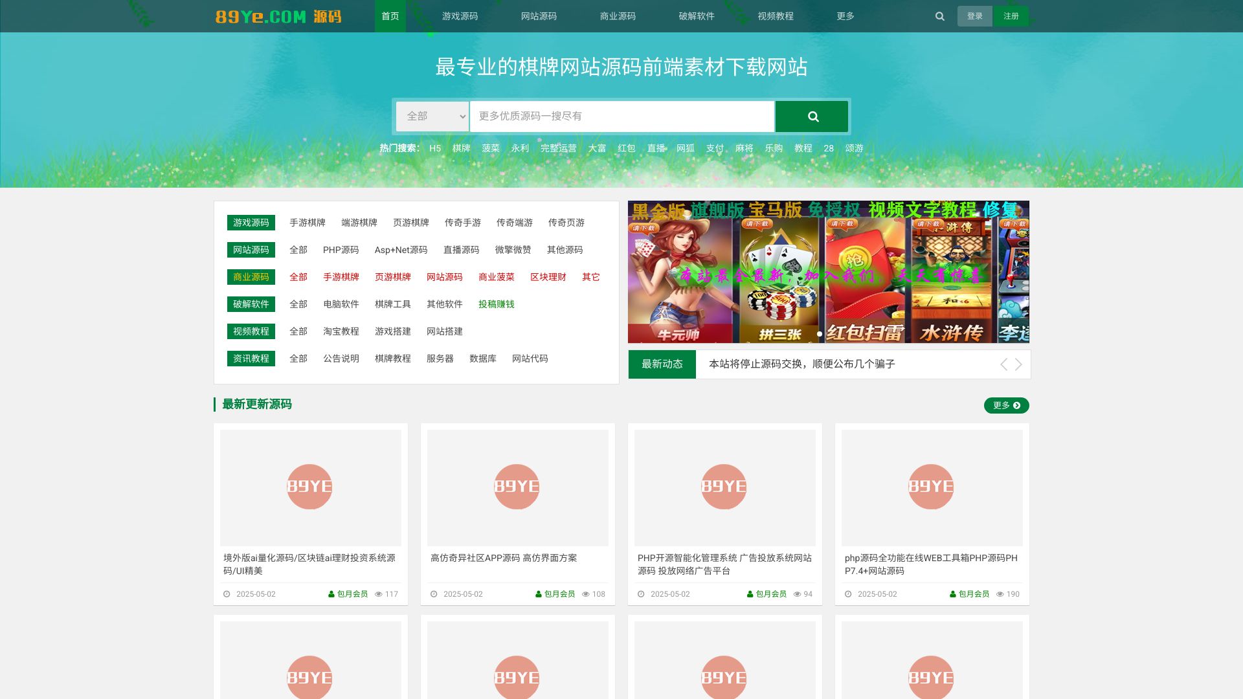Screen dimensions: 1243x699
Task: Open 服务器 link
Action: (440, 359)
